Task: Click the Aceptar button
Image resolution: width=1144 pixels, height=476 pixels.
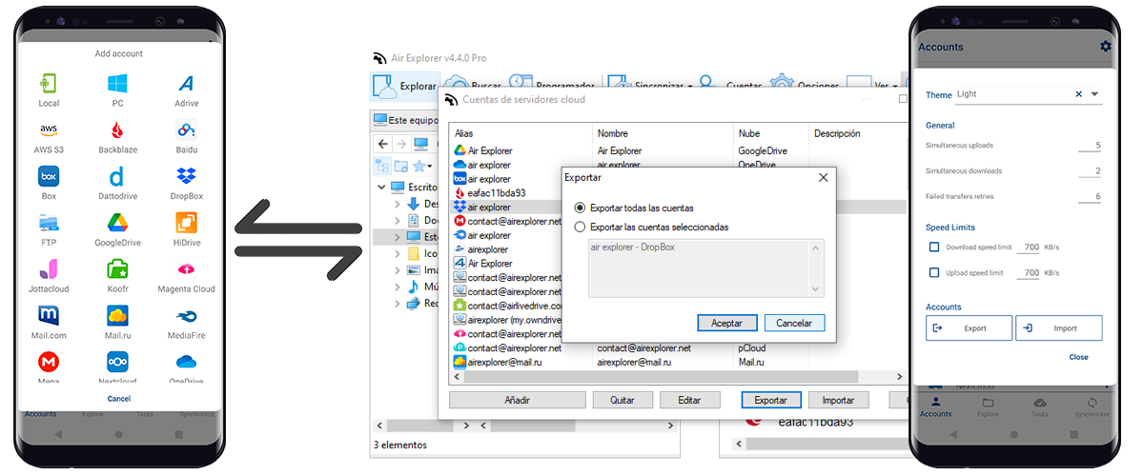Action: click(726, 323)
